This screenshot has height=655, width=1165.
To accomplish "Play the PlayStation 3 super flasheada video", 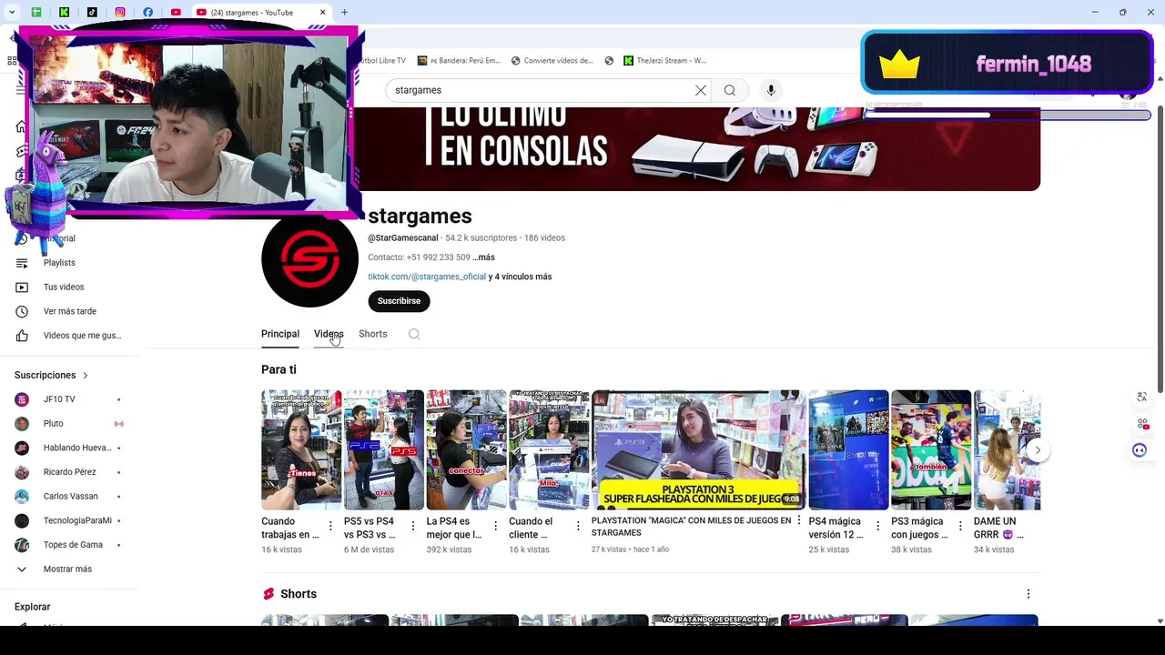I will (698, 449).
